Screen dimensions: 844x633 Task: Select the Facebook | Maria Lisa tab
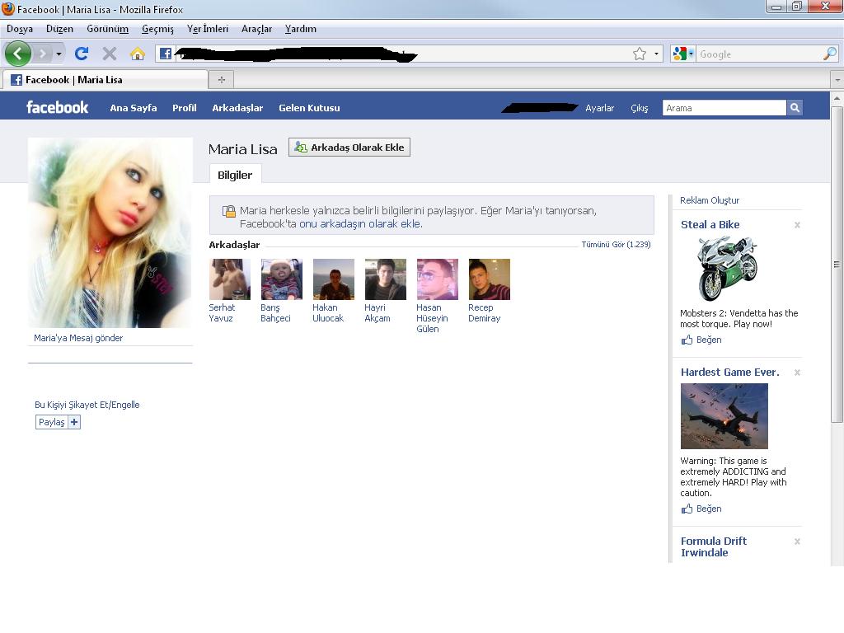(x=105, y=80)
